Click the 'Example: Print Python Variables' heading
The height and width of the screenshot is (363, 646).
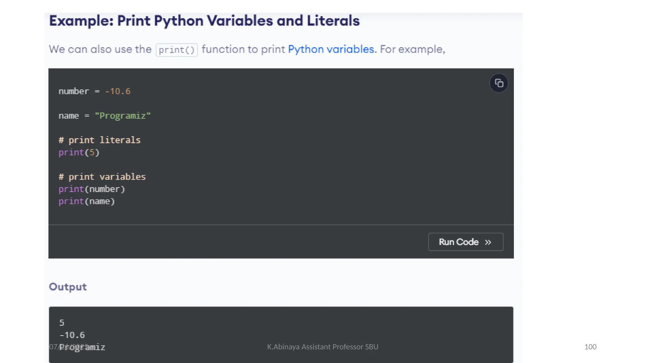tap(204, 21)
